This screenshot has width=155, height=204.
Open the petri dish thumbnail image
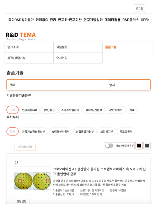click(32, 181)
